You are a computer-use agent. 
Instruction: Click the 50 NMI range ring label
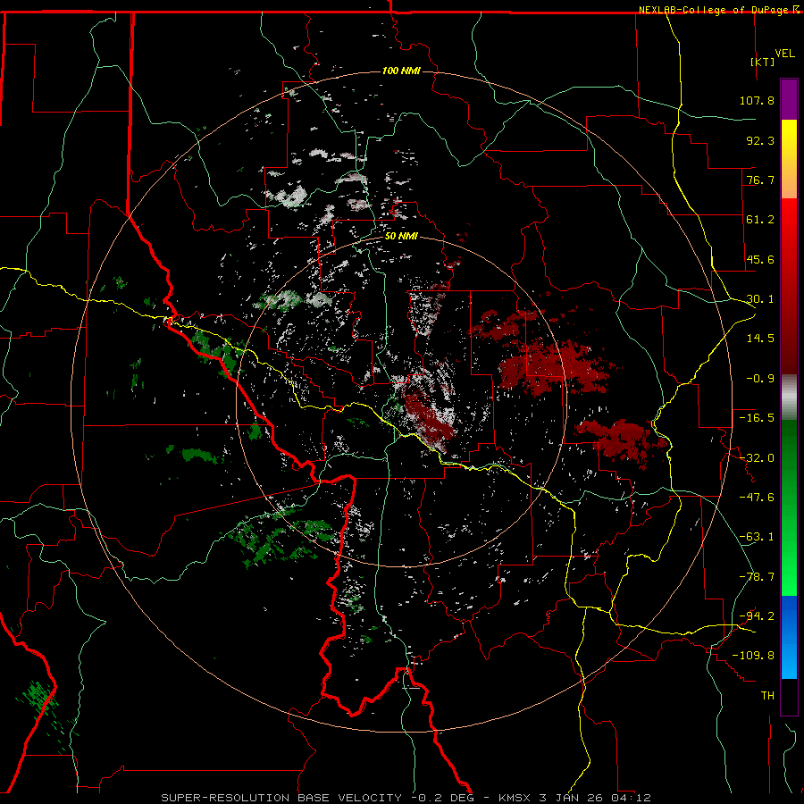(401, 237)
